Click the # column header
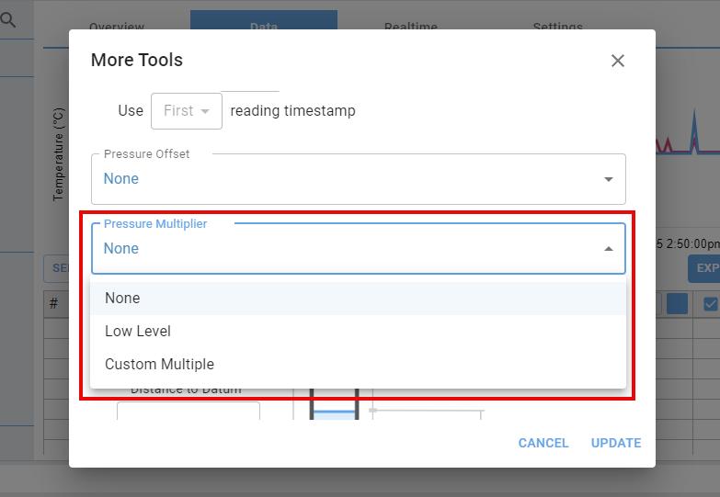This screenshot has width=720, height=497. (54, 304)
